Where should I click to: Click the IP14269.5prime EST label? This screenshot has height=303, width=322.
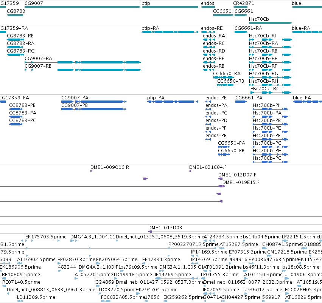tap(173, 275)
